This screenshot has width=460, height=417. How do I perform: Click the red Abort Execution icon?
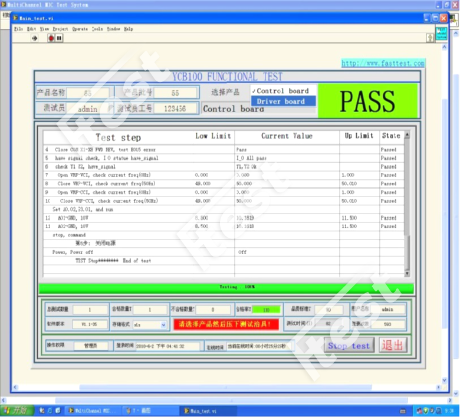(x=51, y=38)
